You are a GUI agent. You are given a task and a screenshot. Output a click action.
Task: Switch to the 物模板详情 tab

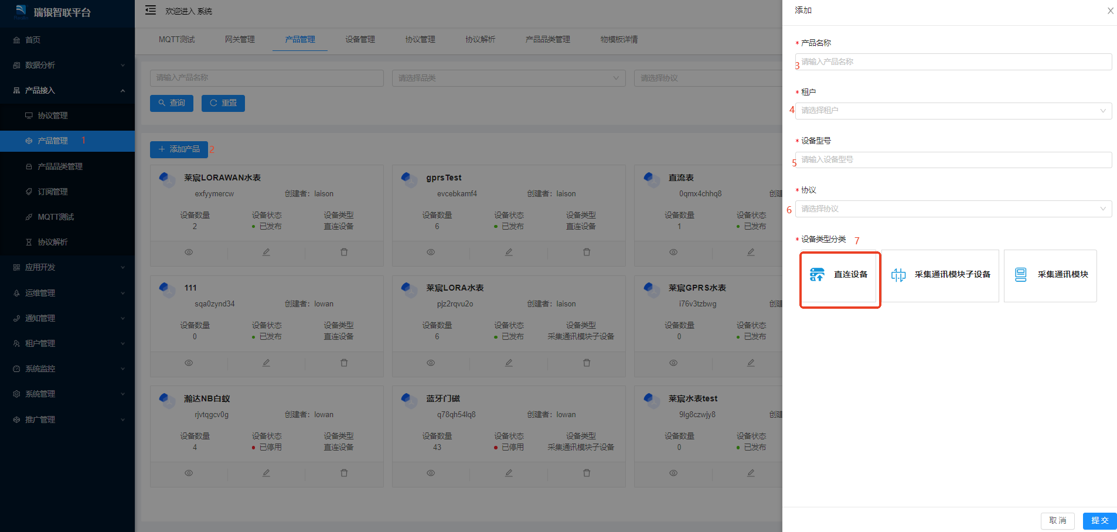[619, 39]
